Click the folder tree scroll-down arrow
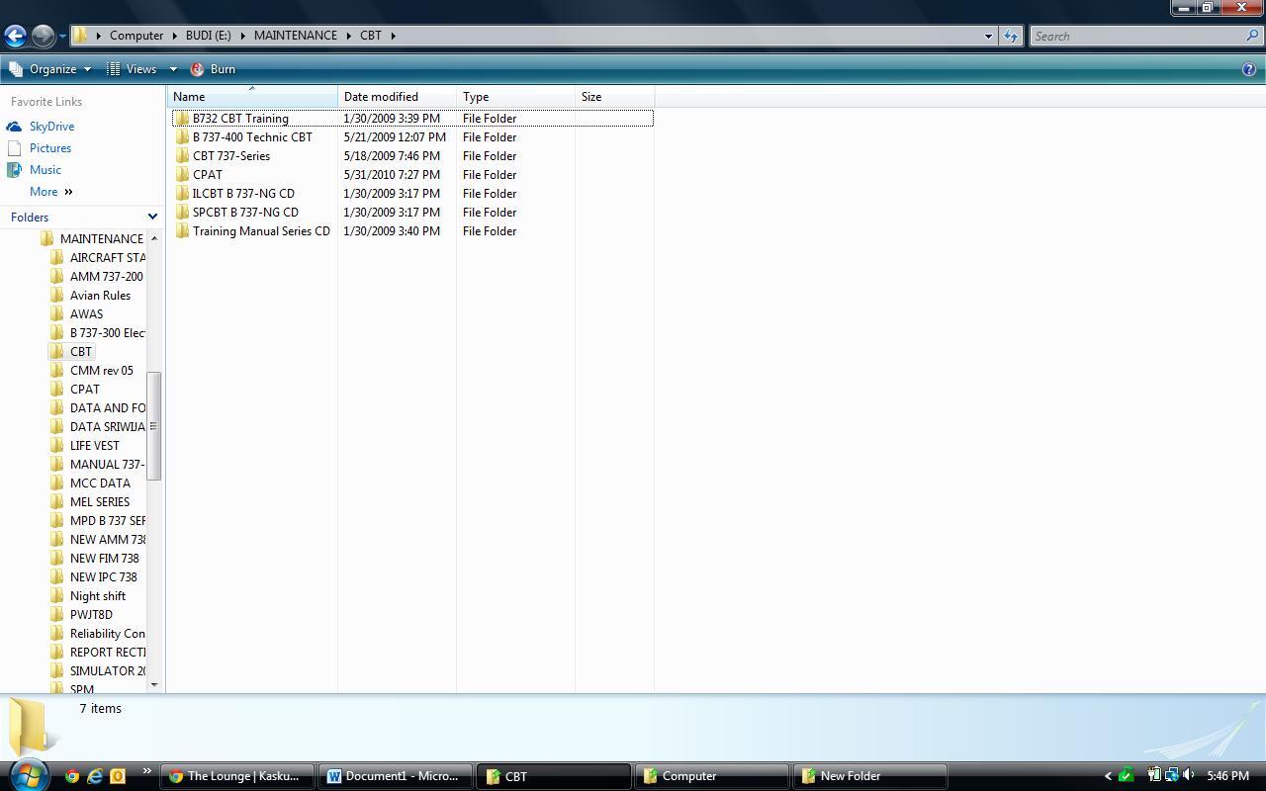Viewport: 1266px width, 791px height. (x=154, y=684)
